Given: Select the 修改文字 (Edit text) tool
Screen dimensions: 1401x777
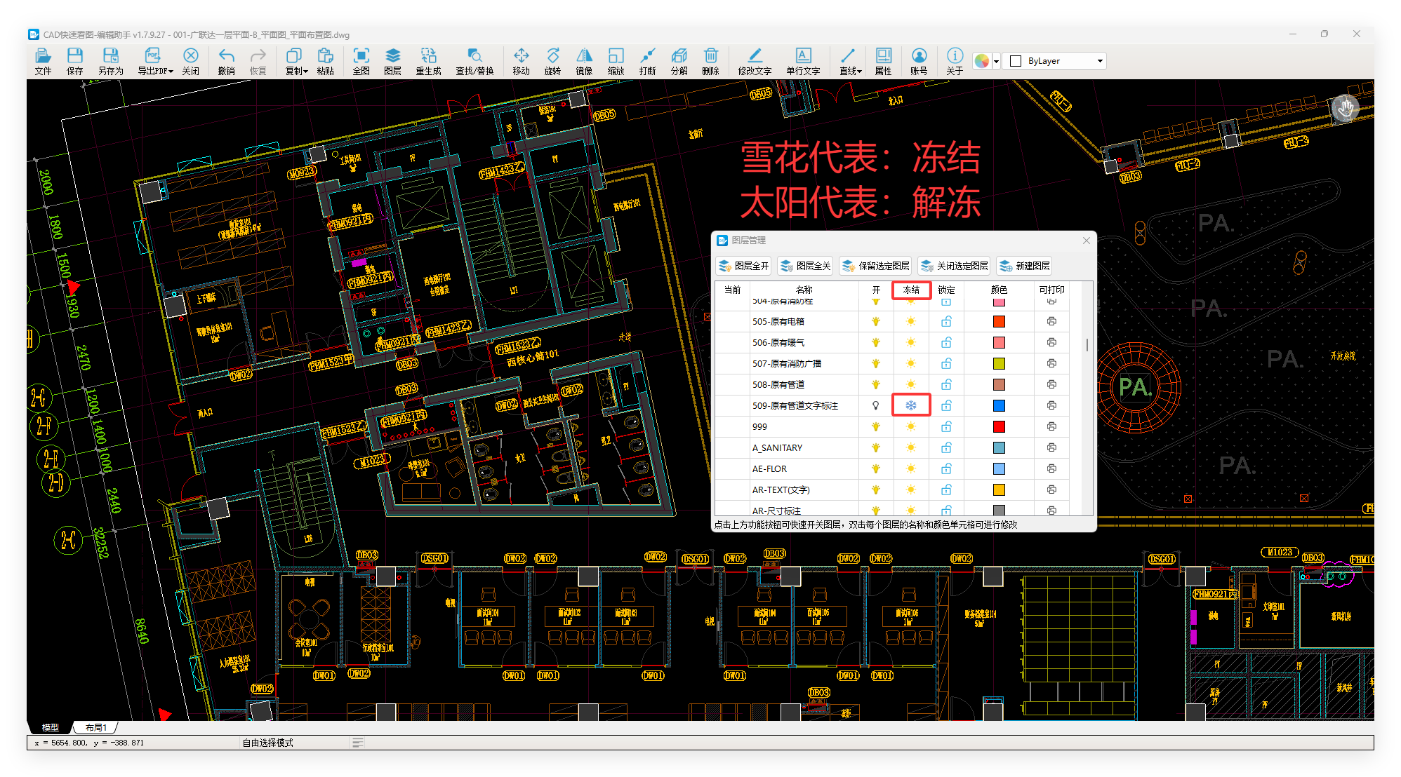Looking at the screenshot, I should coord(755,61).
